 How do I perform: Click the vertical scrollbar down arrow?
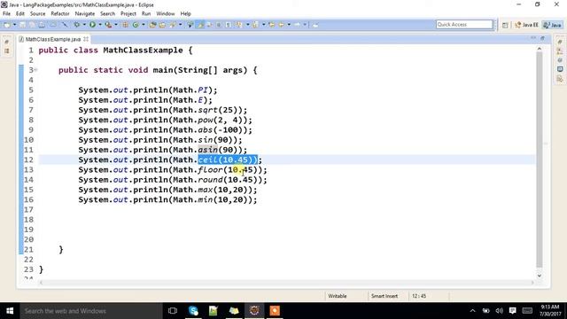click(540, 276)
